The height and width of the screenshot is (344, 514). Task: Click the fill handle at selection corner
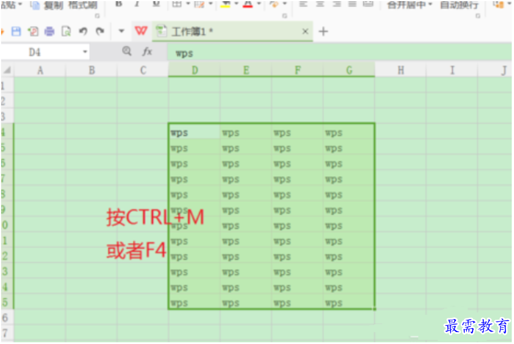374,309
